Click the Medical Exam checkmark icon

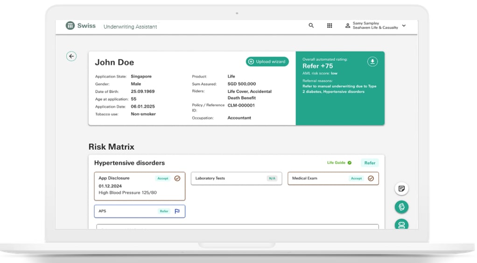(x=371, y=178)
